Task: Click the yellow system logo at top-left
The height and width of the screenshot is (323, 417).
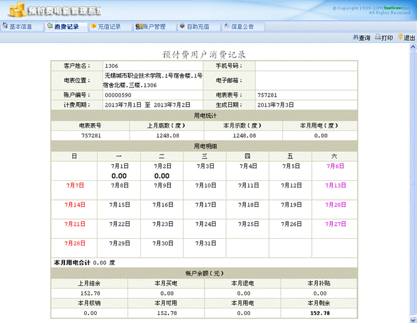Action: 14,9
